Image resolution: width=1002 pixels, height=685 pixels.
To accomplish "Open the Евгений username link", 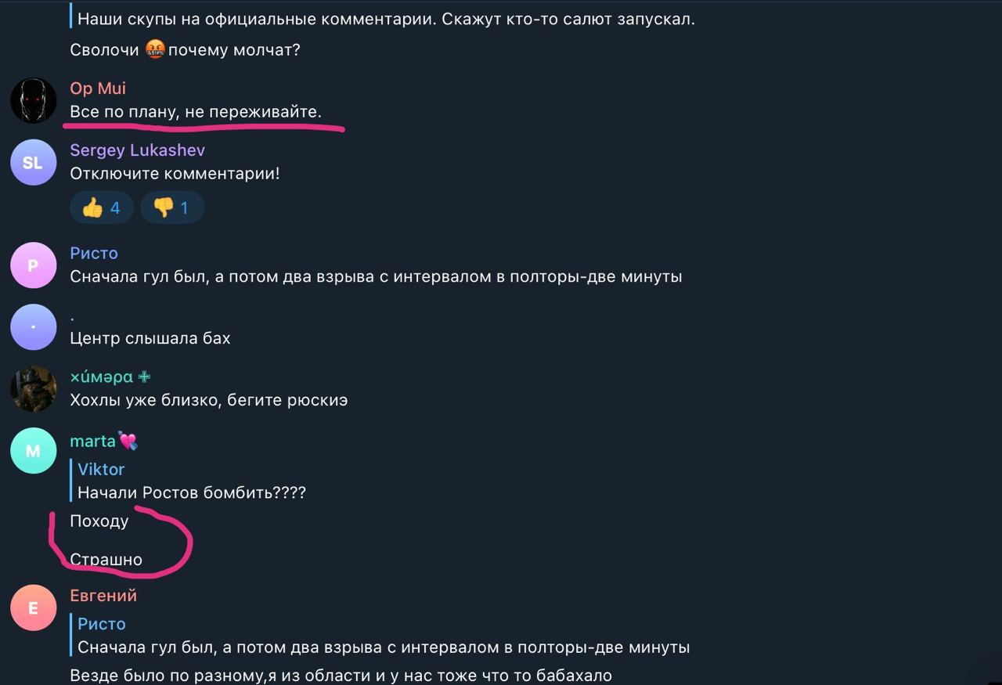I will click(x=103, y=596).
